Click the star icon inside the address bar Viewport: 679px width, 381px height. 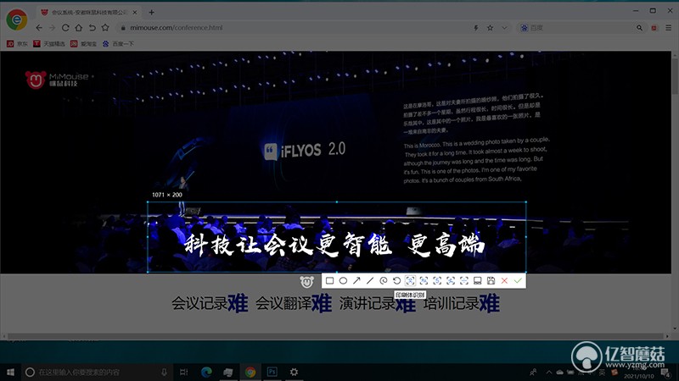(x=490, y=28)
